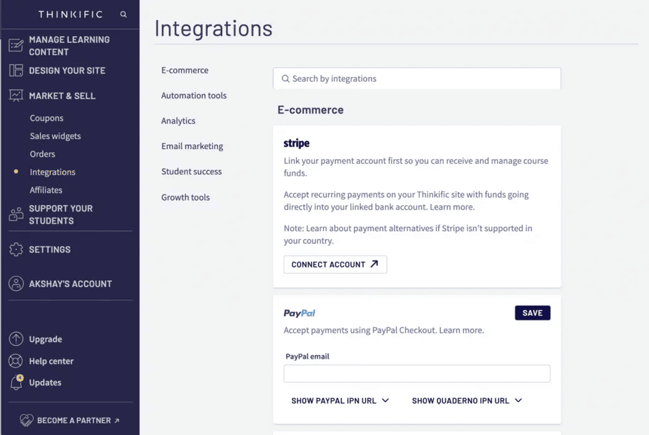Click the Upgrade arrow icon
This screenshot has width=649, height=435.
[15, 339]
